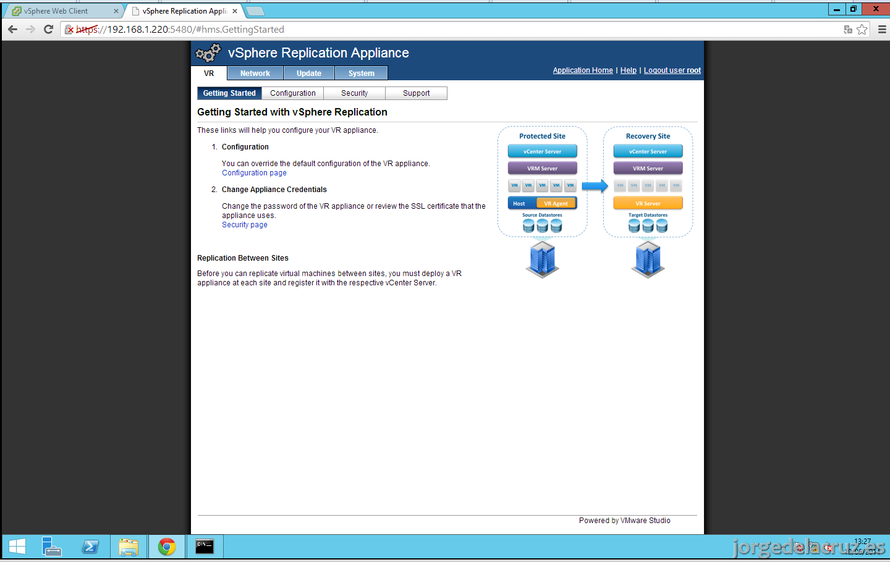Switch to the Network tab

coord(255,73)
